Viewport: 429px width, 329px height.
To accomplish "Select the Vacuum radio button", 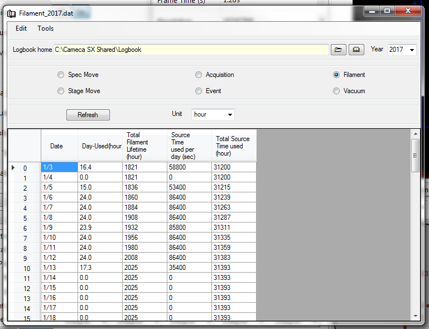I will 336,91.
